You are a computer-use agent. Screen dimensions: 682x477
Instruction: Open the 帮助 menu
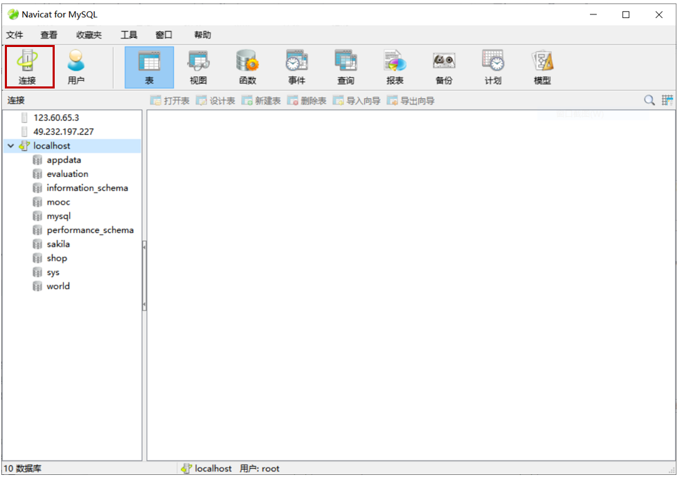pyautogui.click(x=203, y=35)
